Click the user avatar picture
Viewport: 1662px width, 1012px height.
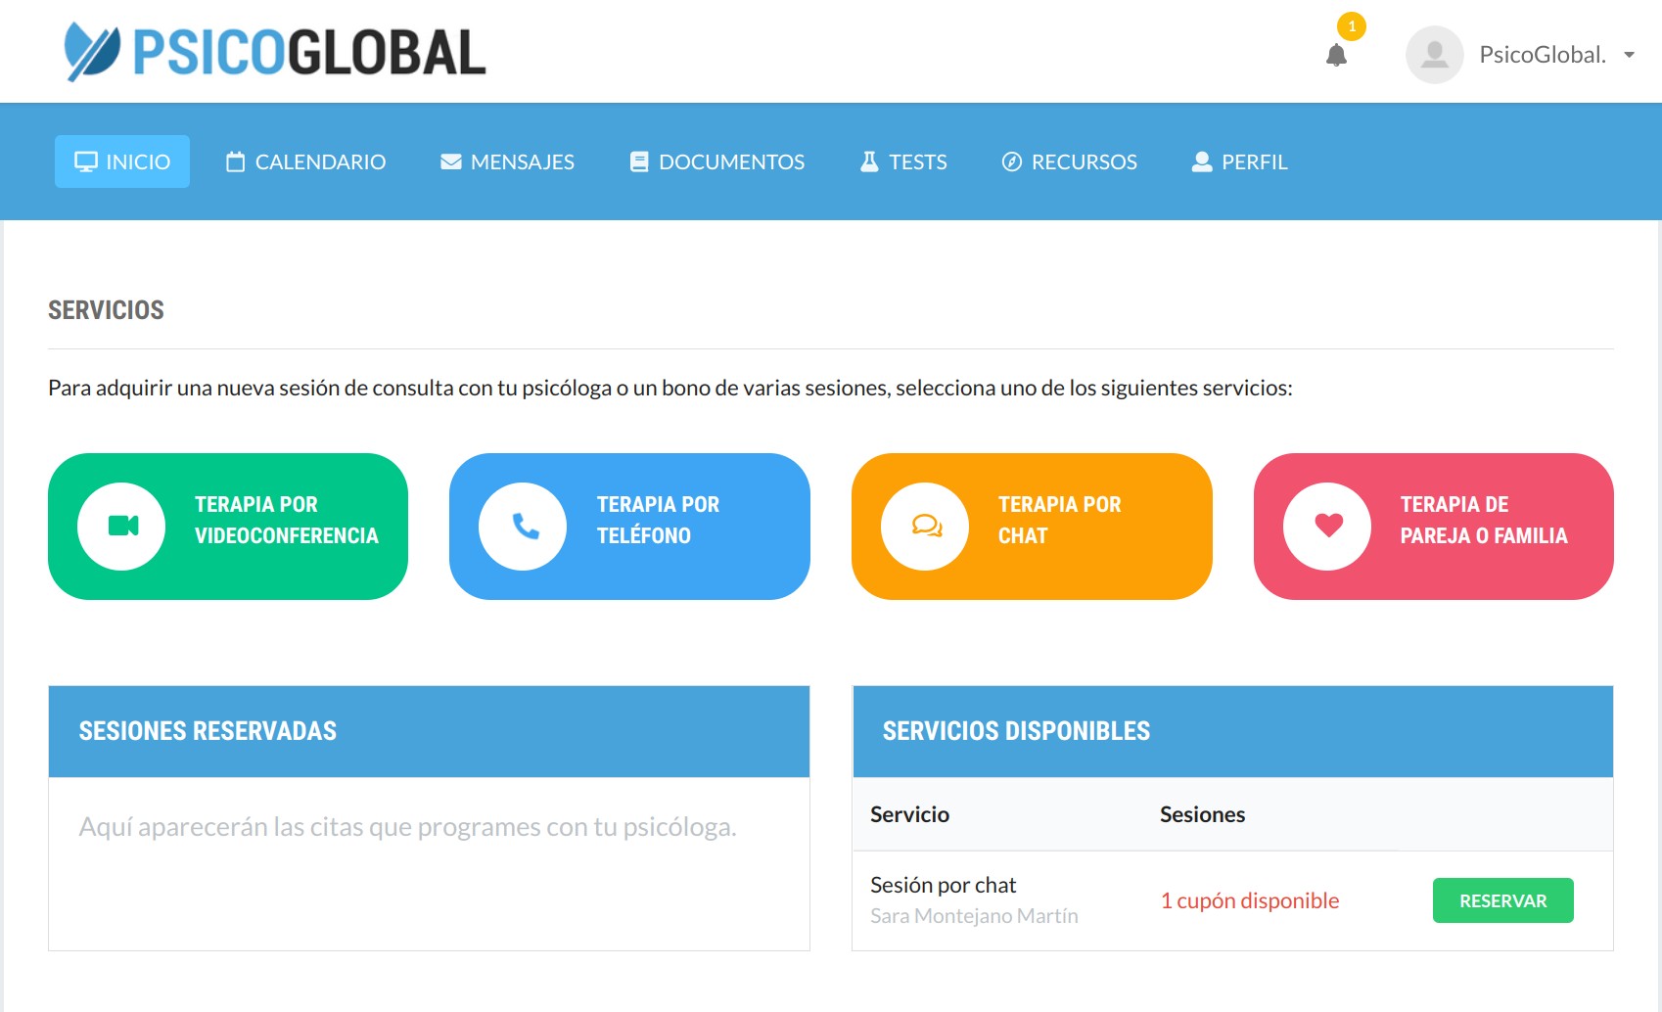point(1434,55)
